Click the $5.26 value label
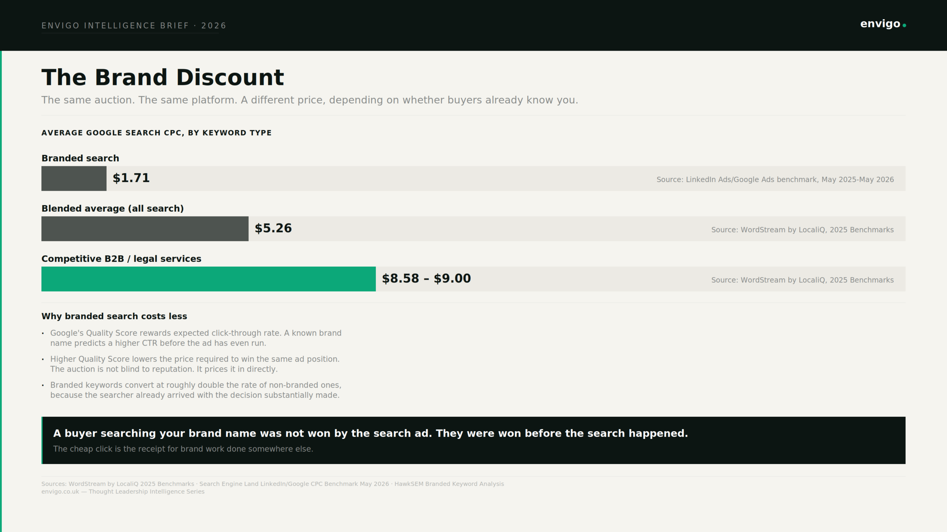 [273, 228]
